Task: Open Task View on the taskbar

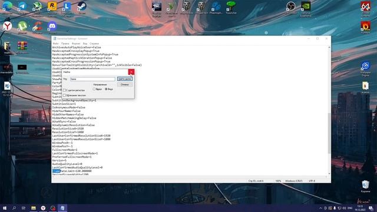Action: coord(24,208)
